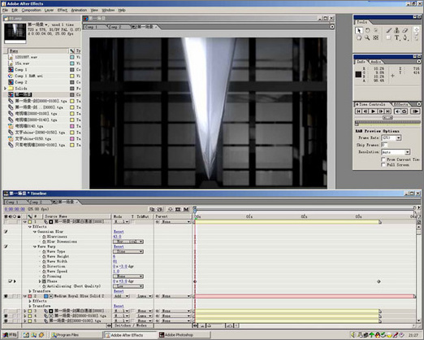The image size is (424, 340).
Task: Choose the Clone Stamp tool
Action: pyautogui.click(x=396, y=30)
